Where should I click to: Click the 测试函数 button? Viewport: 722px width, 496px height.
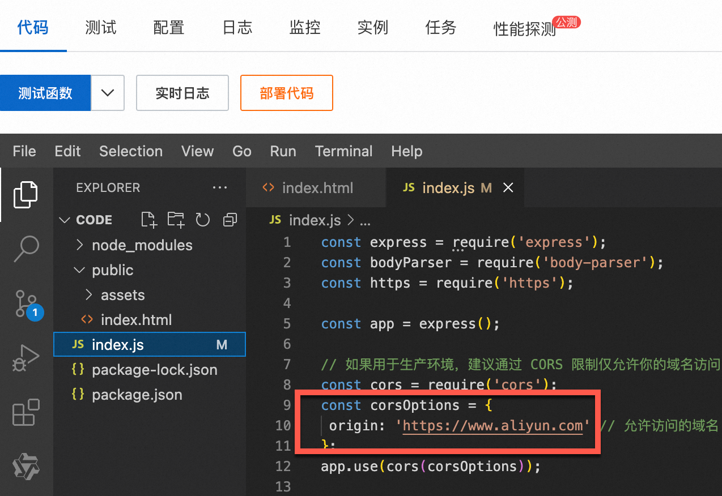[x=45, y=93]
